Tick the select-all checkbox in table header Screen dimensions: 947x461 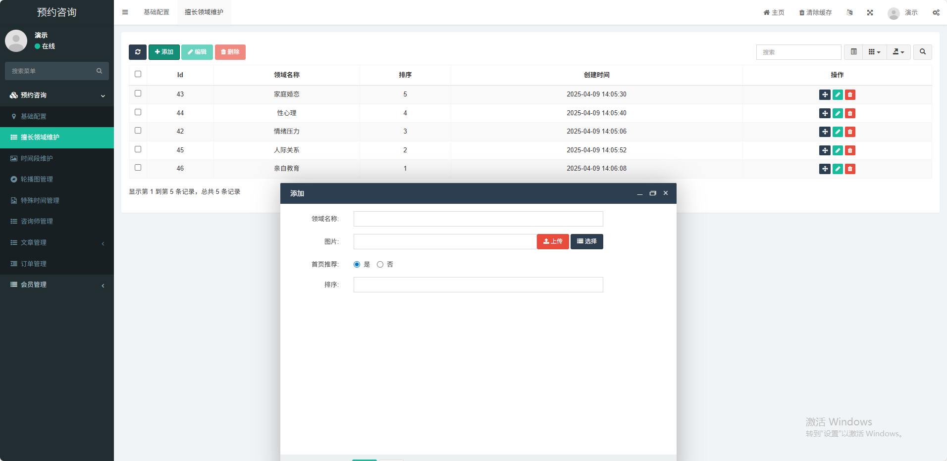point(138,74)
